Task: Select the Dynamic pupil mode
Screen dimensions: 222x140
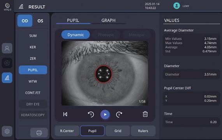Action: [76, 35]
